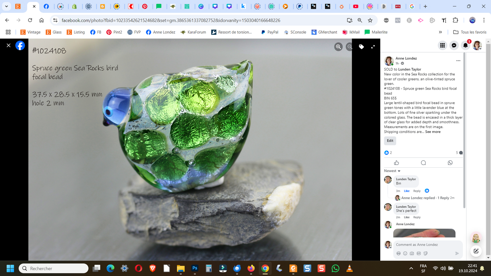Open the Listing bookmark

pyautogui.click(x=76, y=32)
